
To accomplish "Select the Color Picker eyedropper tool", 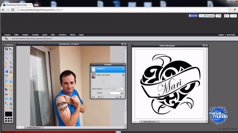I will point(6,103).
